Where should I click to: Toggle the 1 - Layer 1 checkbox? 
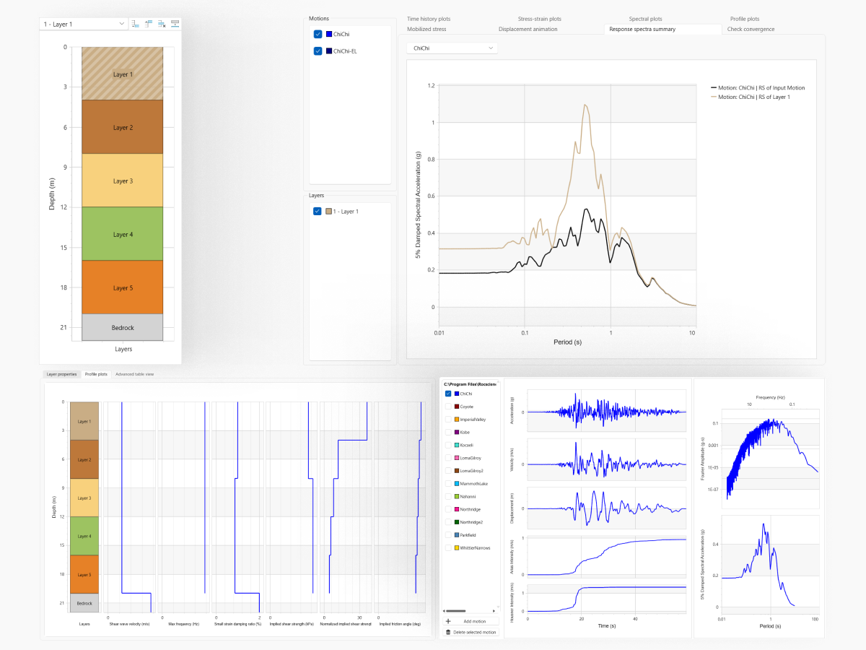pyautogui.click(x=318, y=212)
